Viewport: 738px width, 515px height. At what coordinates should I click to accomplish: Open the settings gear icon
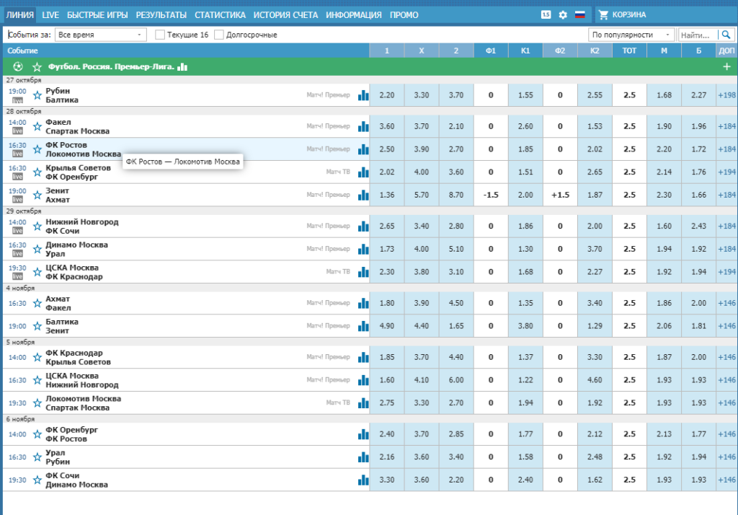pos(563,14)
